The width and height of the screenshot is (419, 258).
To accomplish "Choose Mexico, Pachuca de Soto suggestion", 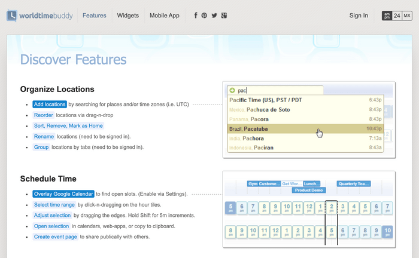I will coord(305,109).
